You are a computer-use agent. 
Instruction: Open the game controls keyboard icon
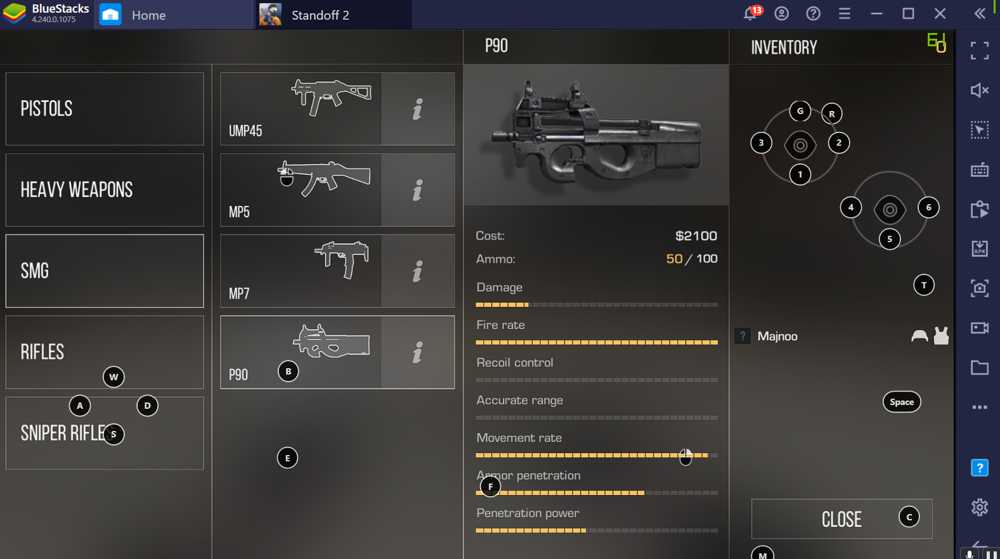point(979,170)
